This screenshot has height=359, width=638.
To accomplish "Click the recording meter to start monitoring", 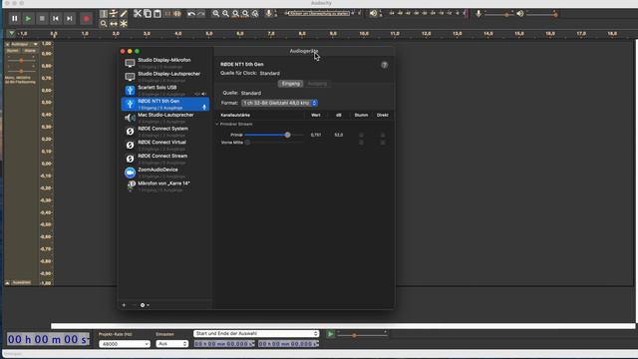I will [x=319, y=13].
